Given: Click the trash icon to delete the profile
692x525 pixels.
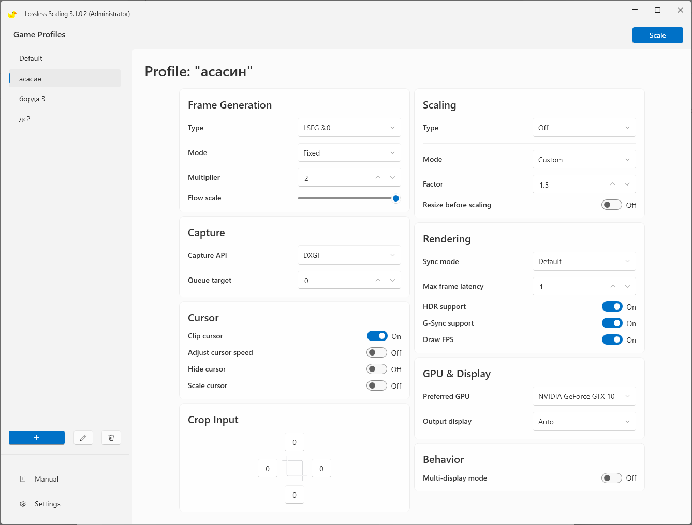Looking at the screenshot, I should coord(111,438).
